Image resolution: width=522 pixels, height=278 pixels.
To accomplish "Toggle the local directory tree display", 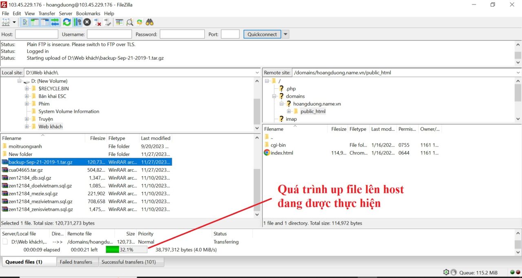I will pos(35,22).
